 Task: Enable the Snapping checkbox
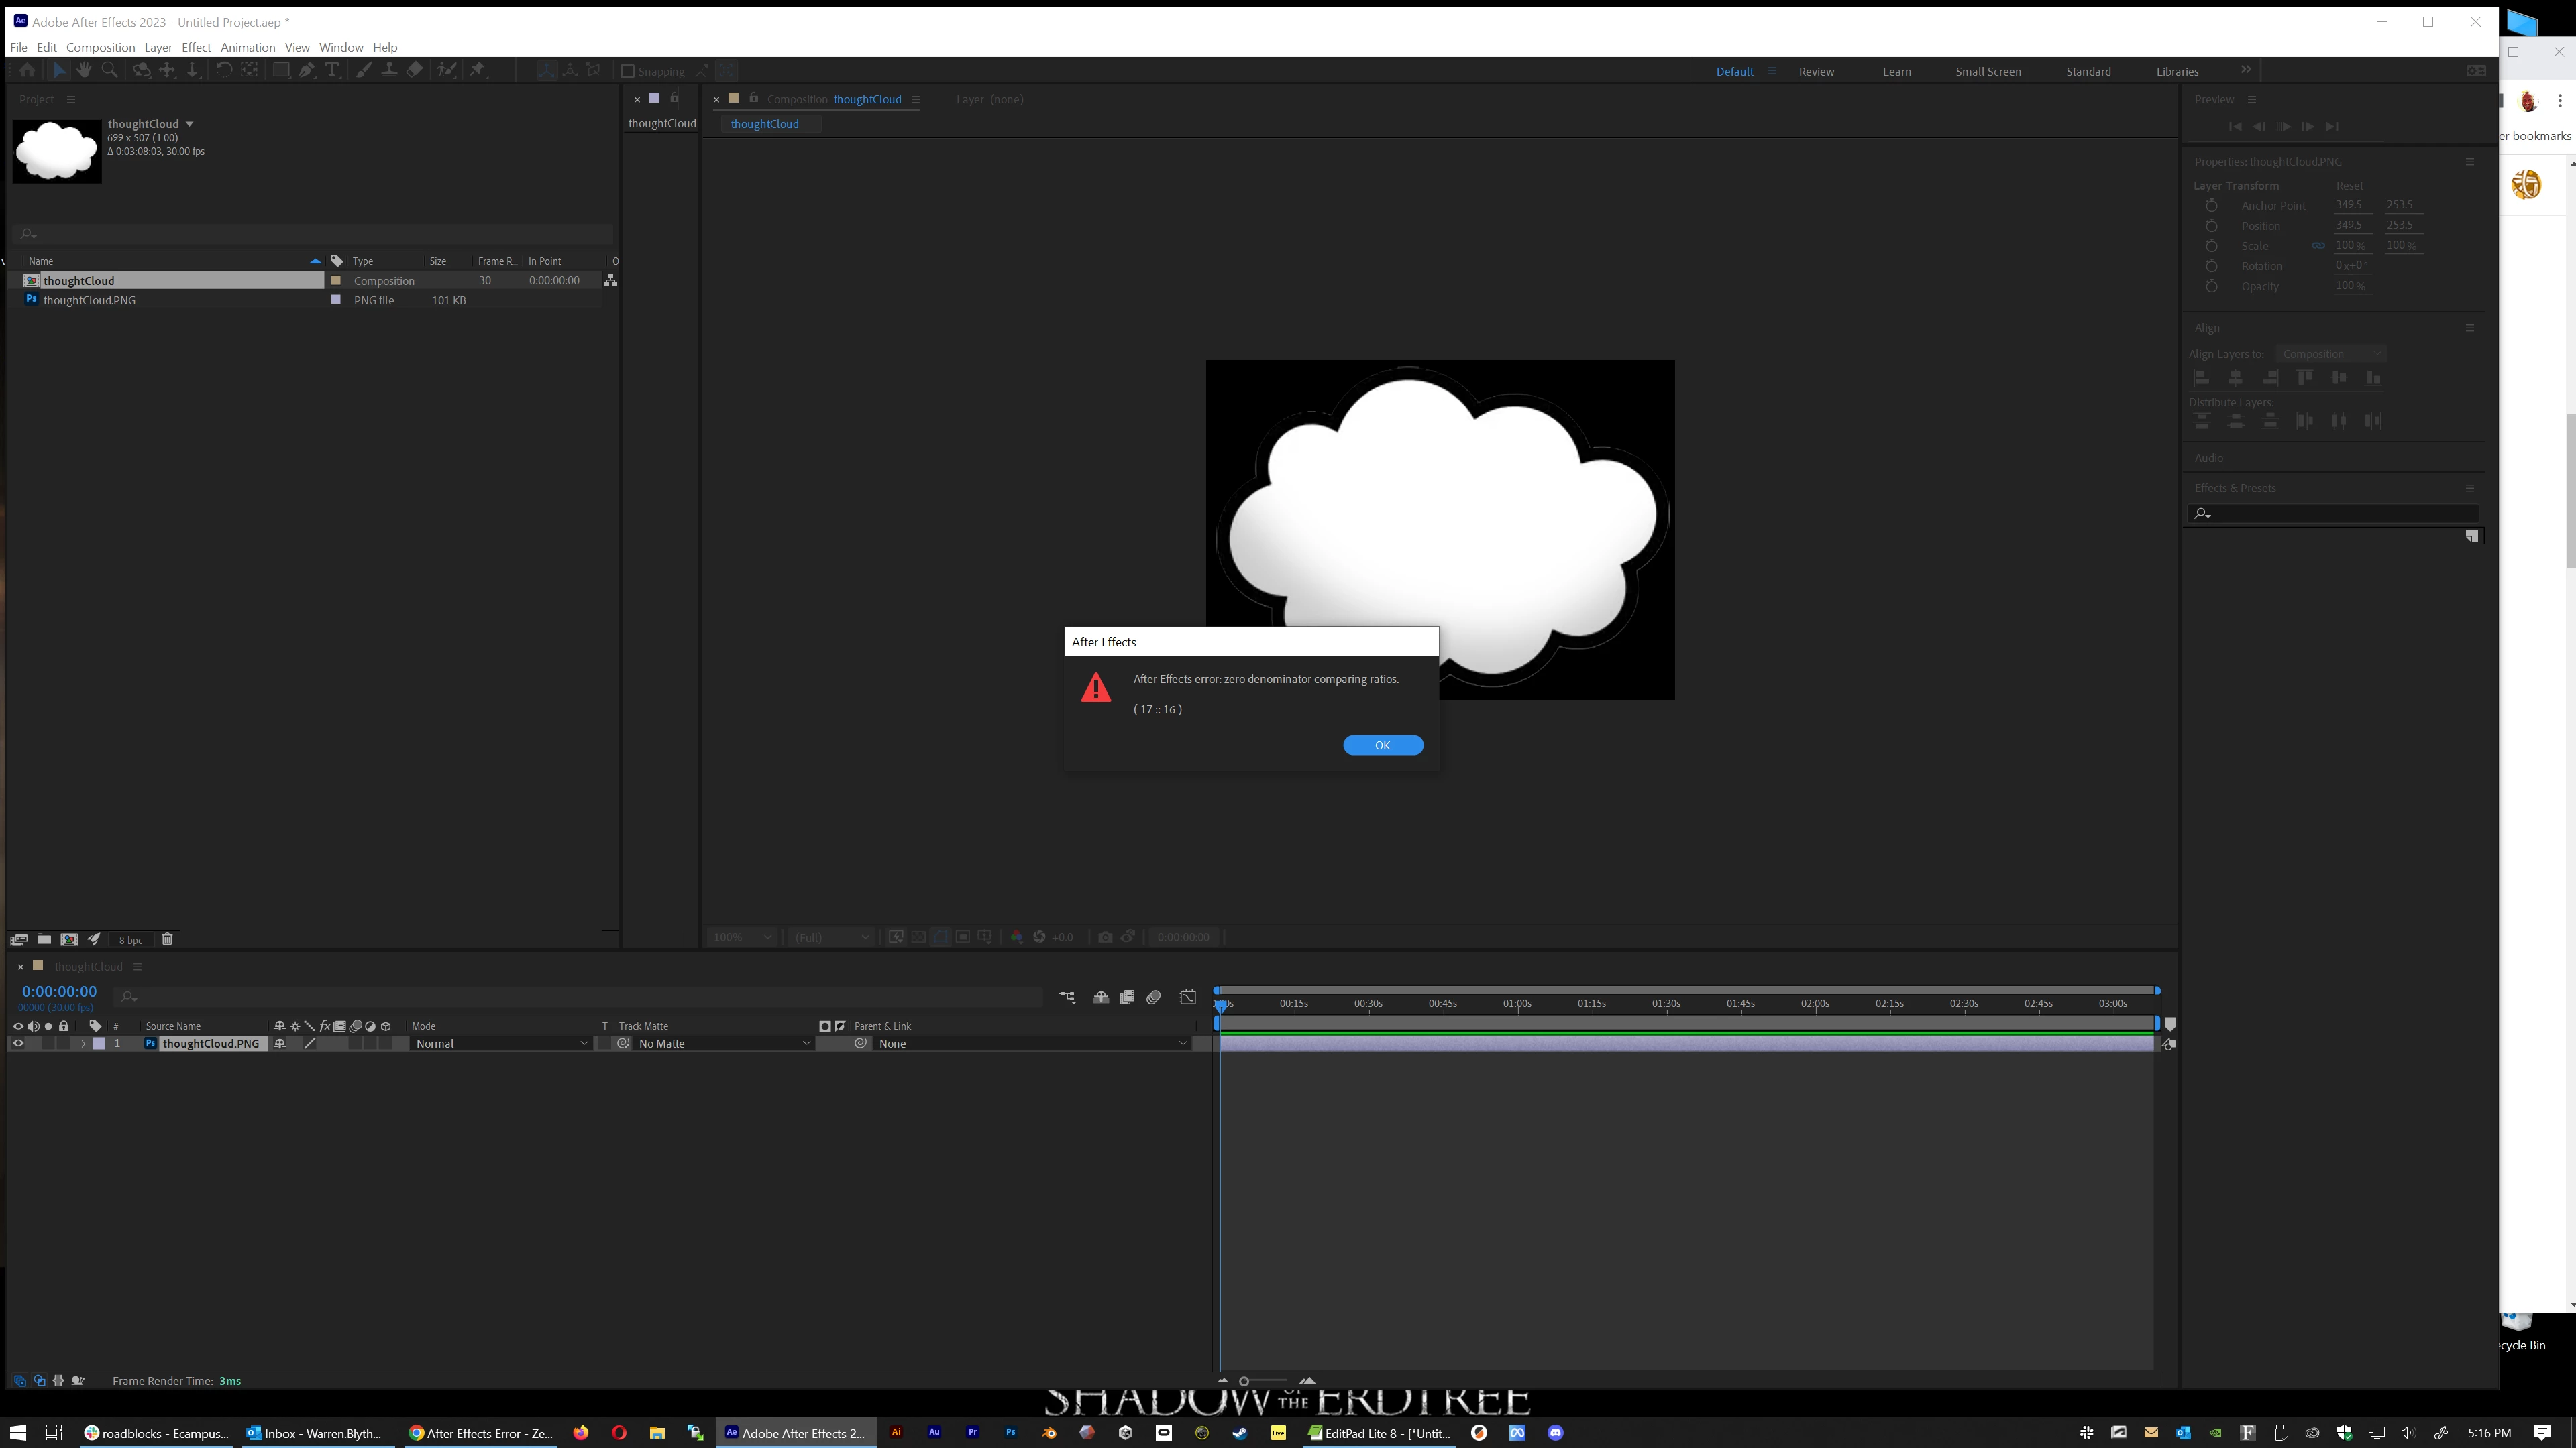[x=628, y=71]
